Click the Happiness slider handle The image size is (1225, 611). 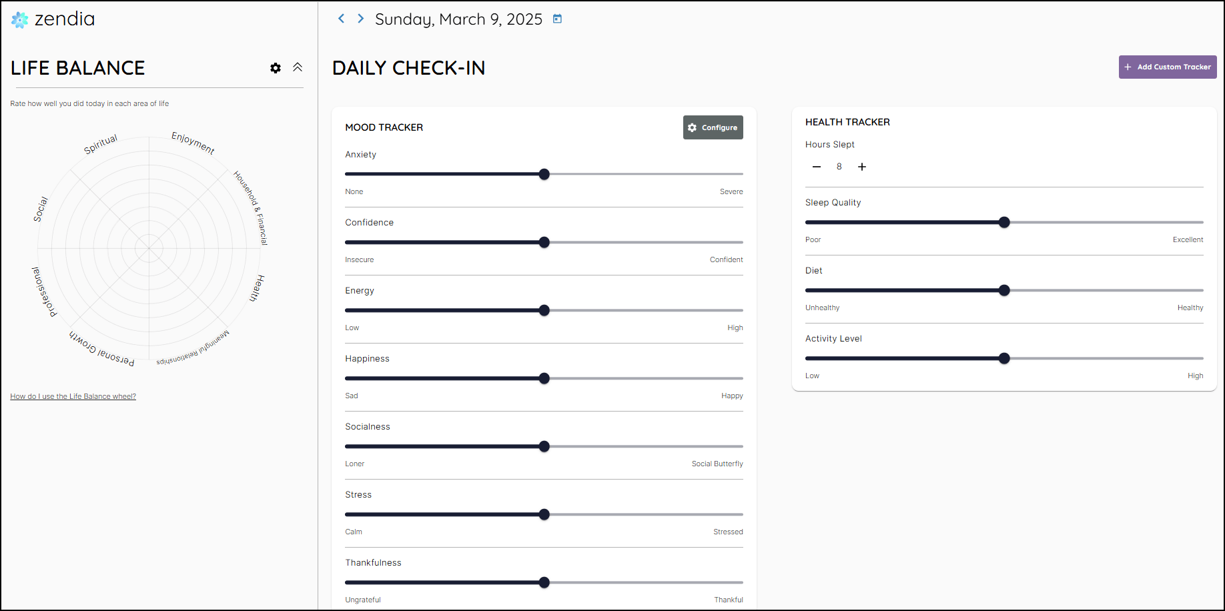(544, 378)
